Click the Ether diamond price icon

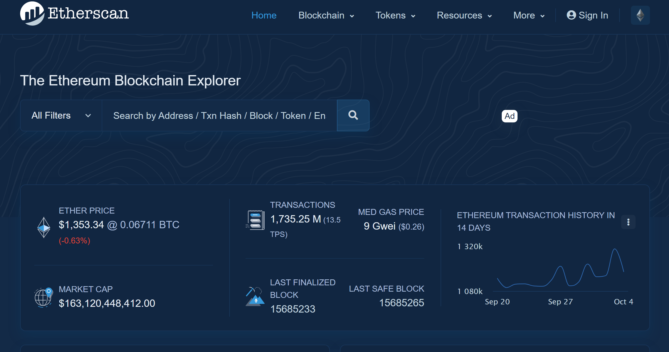44,227
